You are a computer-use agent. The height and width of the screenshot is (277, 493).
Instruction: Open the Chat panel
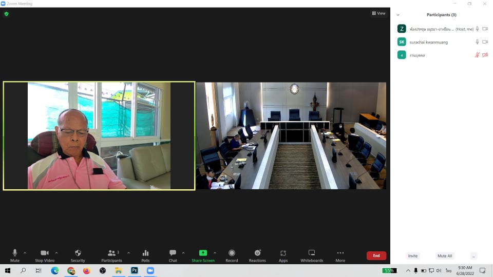(x=173, y=255)
